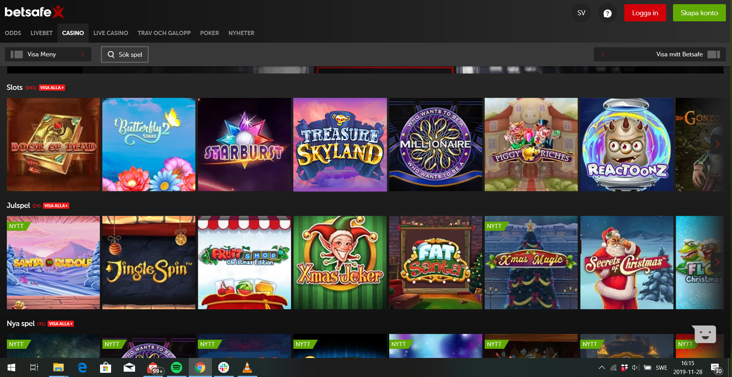732x377 pixels.
Task: Open the Xmas Magic game
Action: point(531,263)
